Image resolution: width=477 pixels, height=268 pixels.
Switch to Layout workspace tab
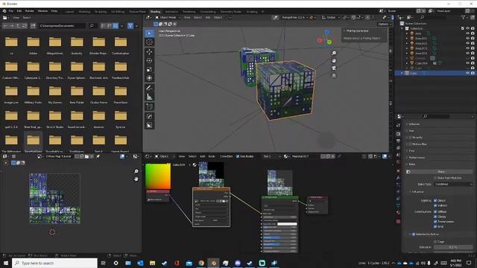point(69,12)
